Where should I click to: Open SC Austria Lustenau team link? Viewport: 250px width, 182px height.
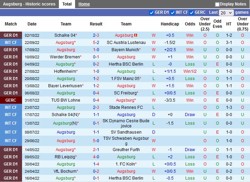click(126, 43)
